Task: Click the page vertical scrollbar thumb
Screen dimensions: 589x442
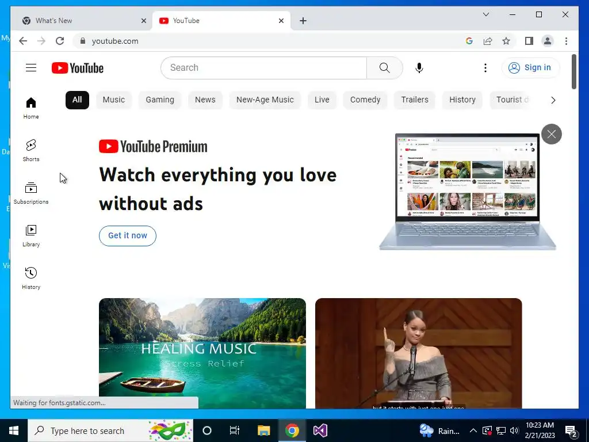Action: [573, 71]
